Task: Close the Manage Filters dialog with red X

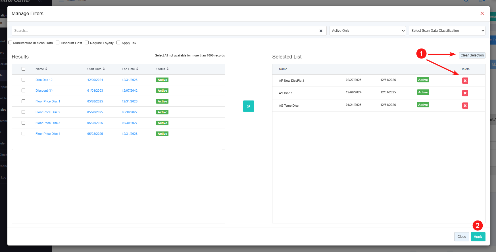Action: [482, 13]
